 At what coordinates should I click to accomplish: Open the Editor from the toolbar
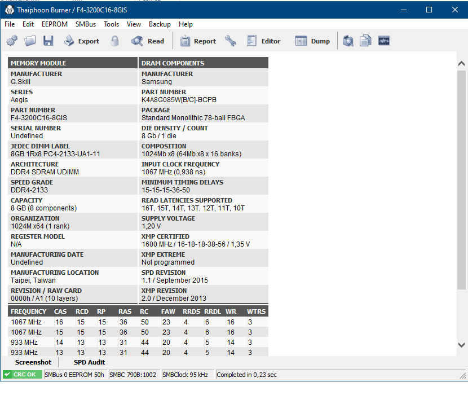pyautogui.click(x=263, y=41)
